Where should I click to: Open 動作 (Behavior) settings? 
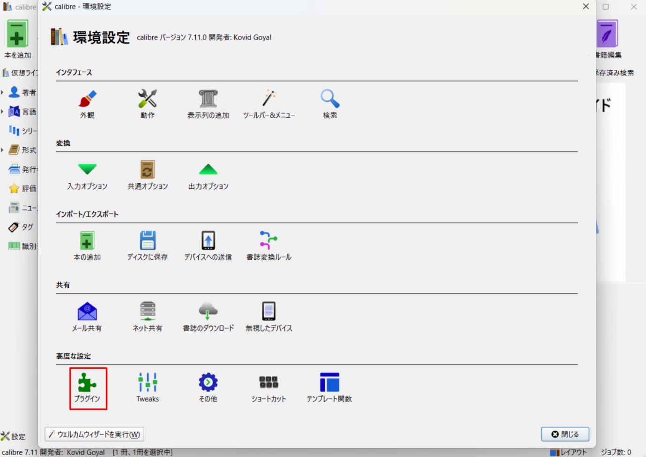point(148,104)
